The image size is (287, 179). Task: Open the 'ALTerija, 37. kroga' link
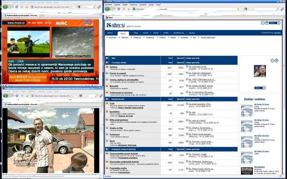pos(261,104)
